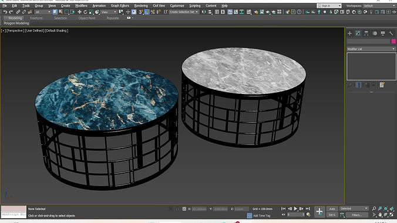Click the [+] viewport menu label
Image resolution: width=397 pixels, height=223 pixels.
click(4, 31)
